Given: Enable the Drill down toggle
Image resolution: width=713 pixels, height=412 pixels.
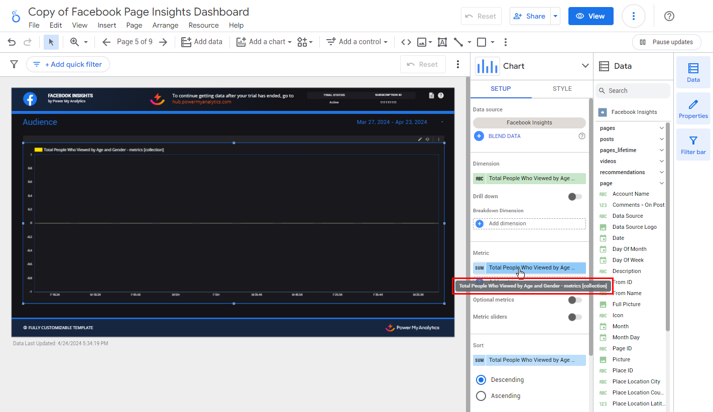Looking at the screenshot, I should 574,197.
